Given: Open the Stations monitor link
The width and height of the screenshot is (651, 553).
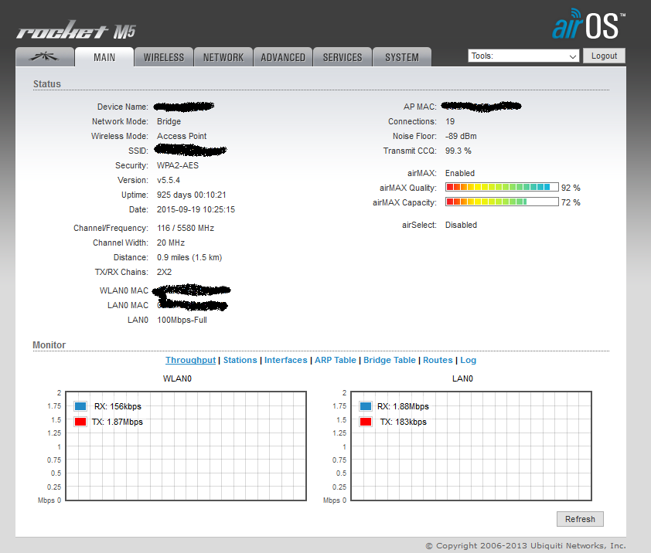Looking at the screenshot, I should (x=240, y=360).
